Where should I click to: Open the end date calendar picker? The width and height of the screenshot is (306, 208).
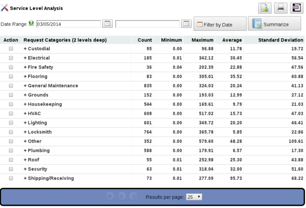[x=186, y=24]
